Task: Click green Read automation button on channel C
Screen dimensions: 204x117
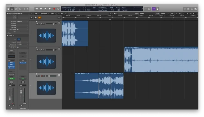Action: coord(12,79)
